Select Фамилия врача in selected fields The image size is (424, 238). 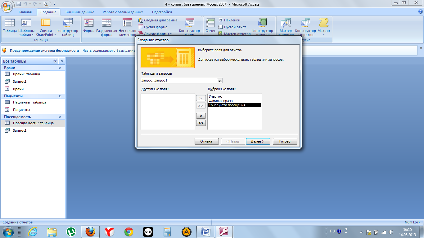(234, 101)
